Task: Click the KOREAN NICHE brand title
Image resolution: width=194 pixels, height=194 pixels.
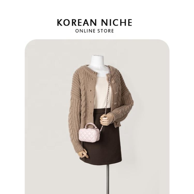Action: point(94,23)
